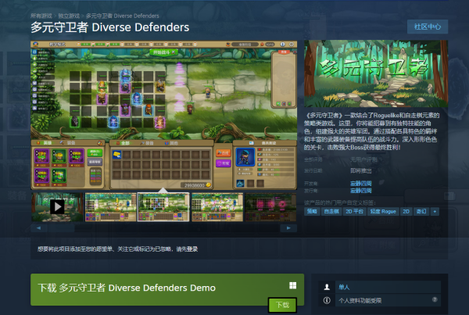Image resolution: width=469 pixels, height=315 pixels.
Task: Select the highlighted third screenshot thumbnail
Action: pyautogui.click(x=163, y=207)
